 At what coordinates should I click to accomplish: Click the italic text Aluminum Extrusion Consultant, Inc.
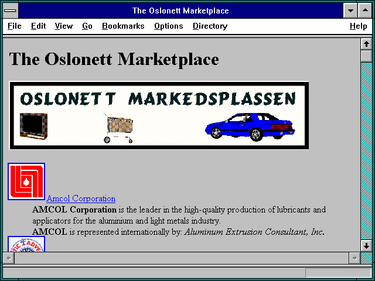pos(254,232)
